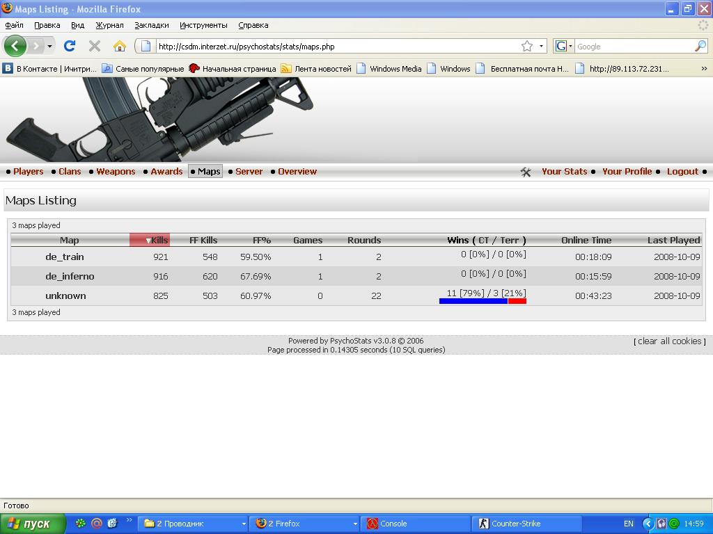This screenshot has height=534, width=713.
Task: Open the back/forward history dropdown arrow
Action: click(x=49, y=46)
